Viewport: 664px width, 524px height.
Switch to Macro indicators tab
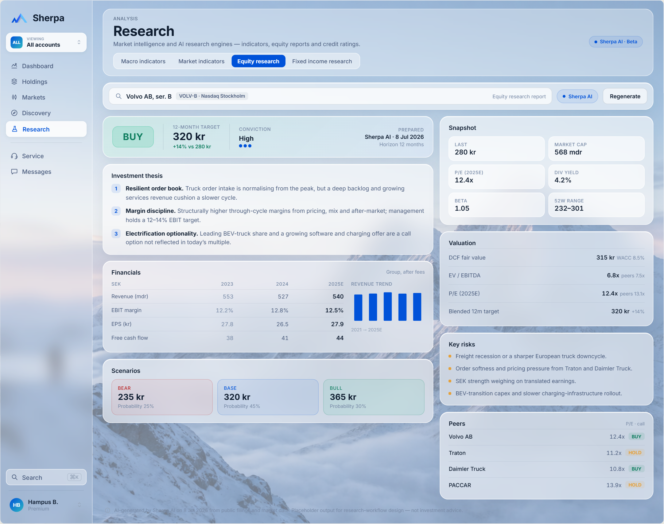(143, 61)
